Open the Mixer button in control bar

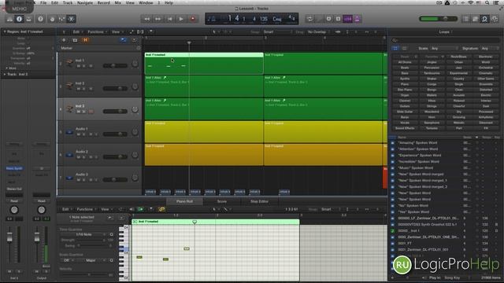[x=61, y=19]
